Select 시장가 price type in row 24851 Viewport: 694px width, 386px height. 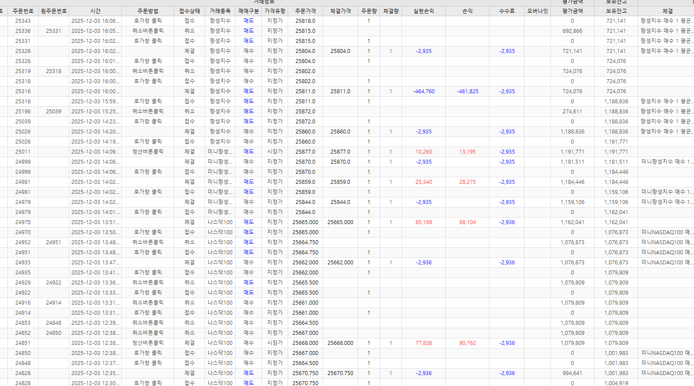[x=275, y=343]
